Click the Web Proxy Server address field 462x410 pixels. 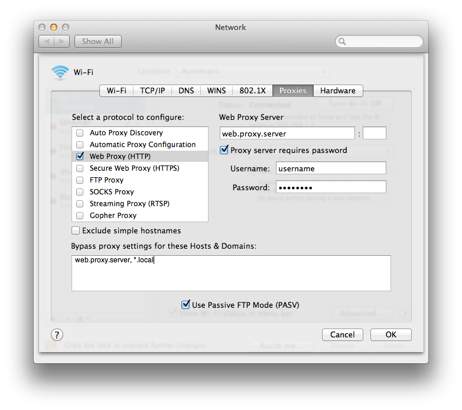coord(287,133)
